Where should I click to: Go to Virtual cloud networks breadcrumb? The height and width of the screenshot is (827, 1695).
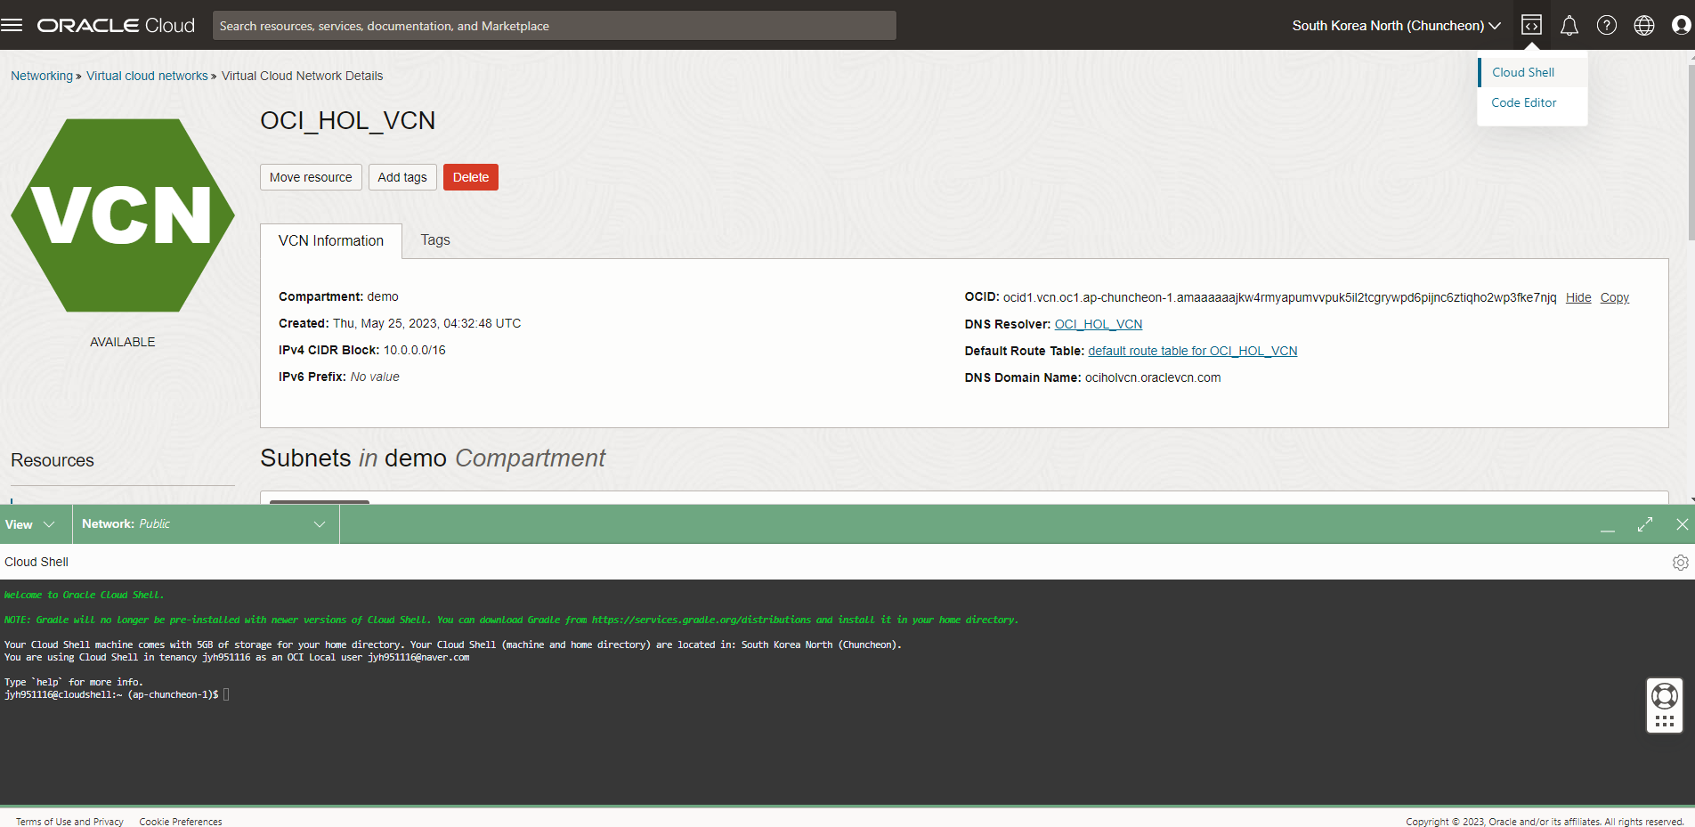pyautogui.click(x=147, y=76)
